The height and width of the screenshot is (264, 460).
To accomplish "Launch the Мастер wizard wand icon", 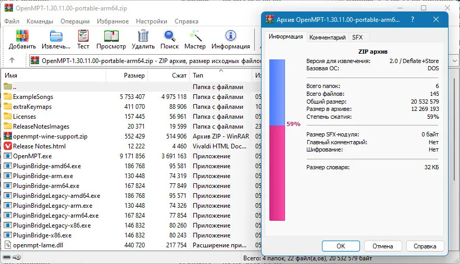I will 195,36.
